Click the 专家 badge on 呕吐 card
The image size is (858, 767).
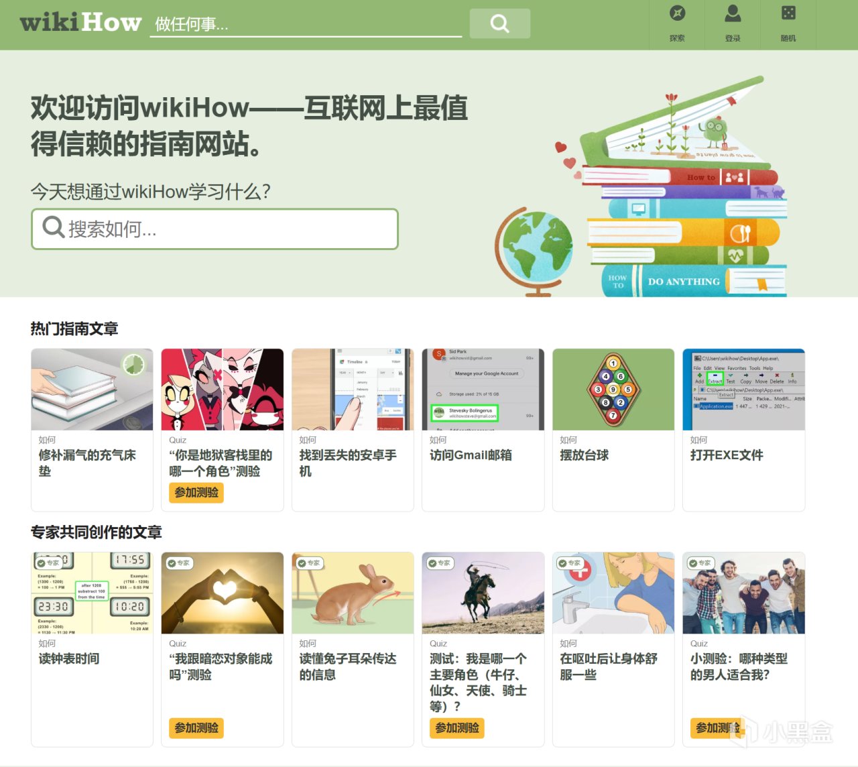[x=570, y=563]
